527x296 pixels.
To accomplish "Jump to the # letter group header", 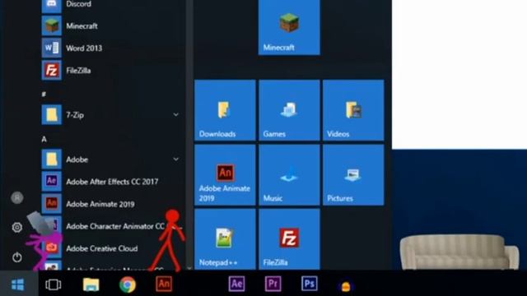I will [x=44, y=94].
